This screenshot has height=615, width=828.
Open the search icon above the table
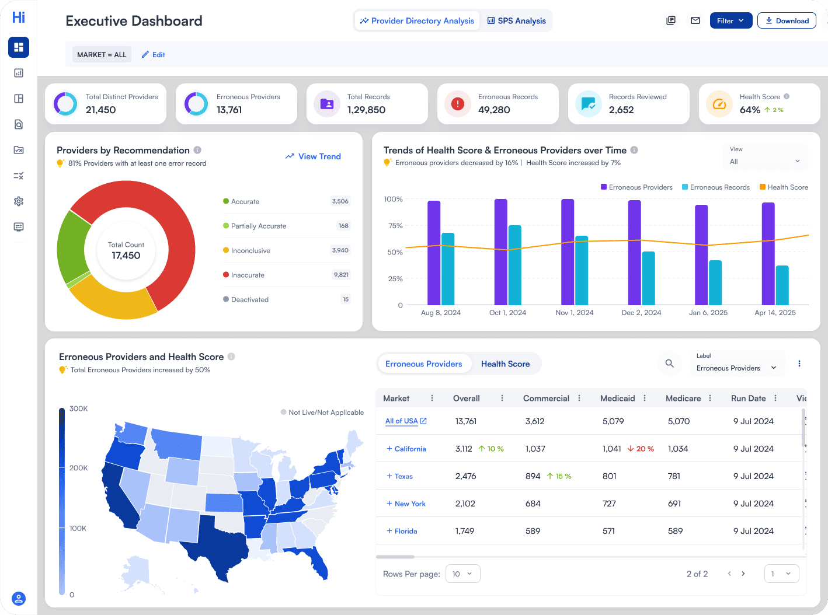click(670, 364)
